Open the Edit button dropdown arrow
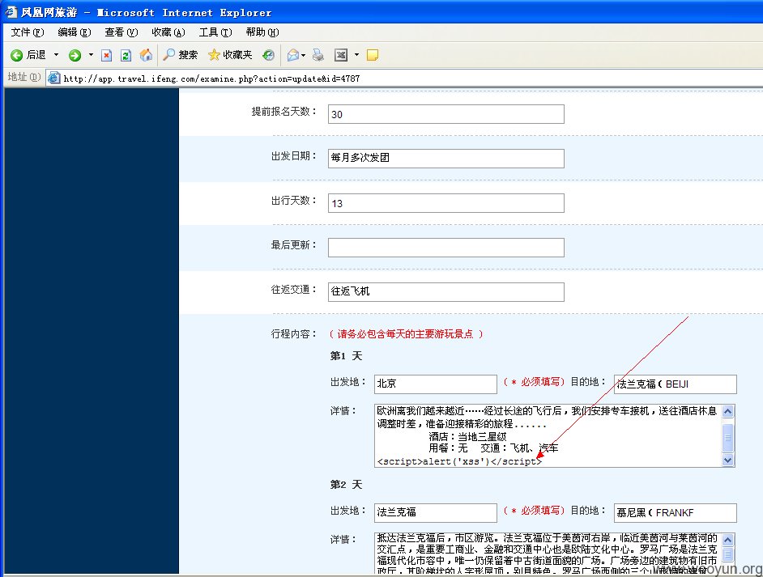 [356, 55]
